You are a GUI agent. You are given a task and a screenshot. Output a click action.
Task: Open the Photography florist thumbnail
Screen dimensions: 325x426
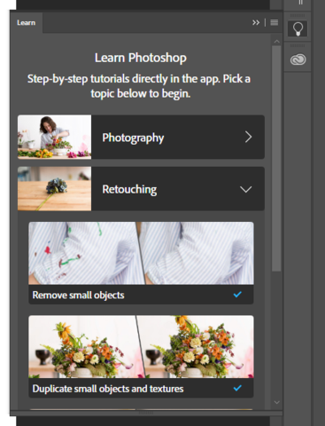coord(55,137)
